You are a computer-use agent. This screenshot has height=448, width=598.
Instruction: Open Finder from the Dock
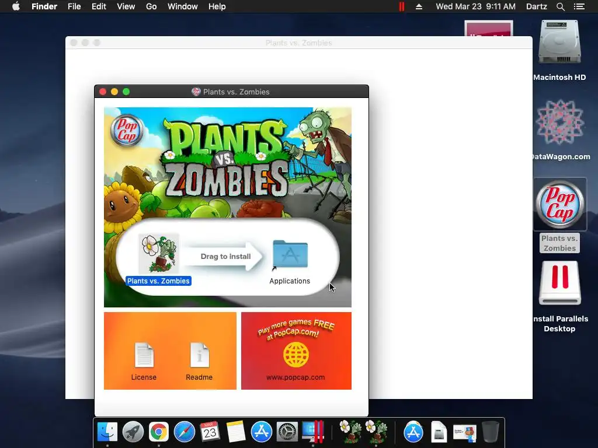(x=107, y=432)
